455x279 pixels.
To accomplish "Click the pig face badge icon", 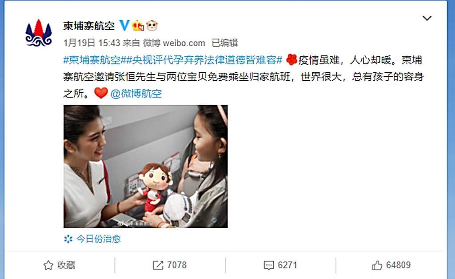I will pyautogui.click(x=152, y=25).
